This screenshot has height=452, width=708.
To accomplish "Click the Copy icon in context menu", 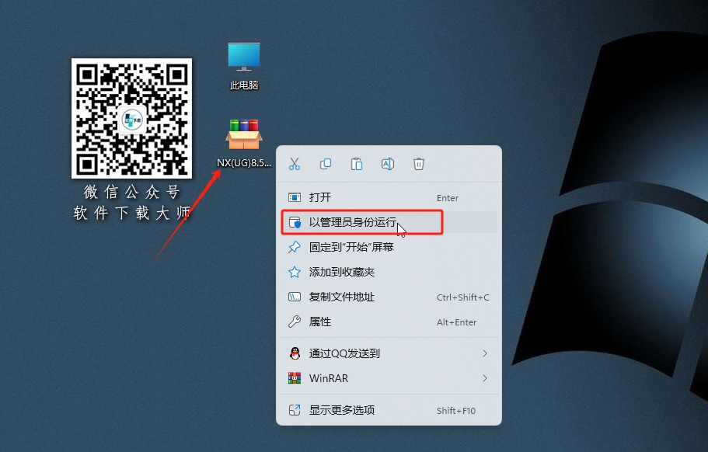I will click(325, 163).
